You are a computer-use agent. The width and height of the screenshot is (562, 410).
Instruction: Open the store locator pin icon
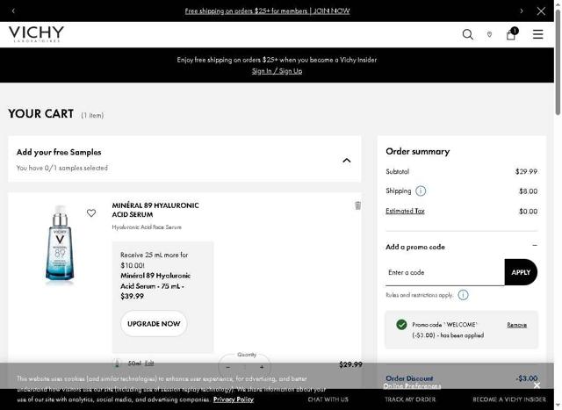tap(489, 34)
